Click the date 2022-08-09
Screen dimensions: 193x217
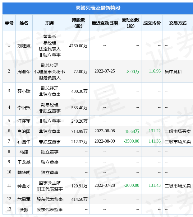point(105,141)
